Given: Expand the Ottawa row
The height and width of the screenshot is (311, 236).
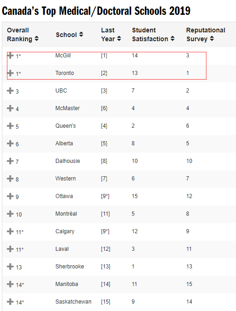Looking at the screenshot, I should 10,196.
